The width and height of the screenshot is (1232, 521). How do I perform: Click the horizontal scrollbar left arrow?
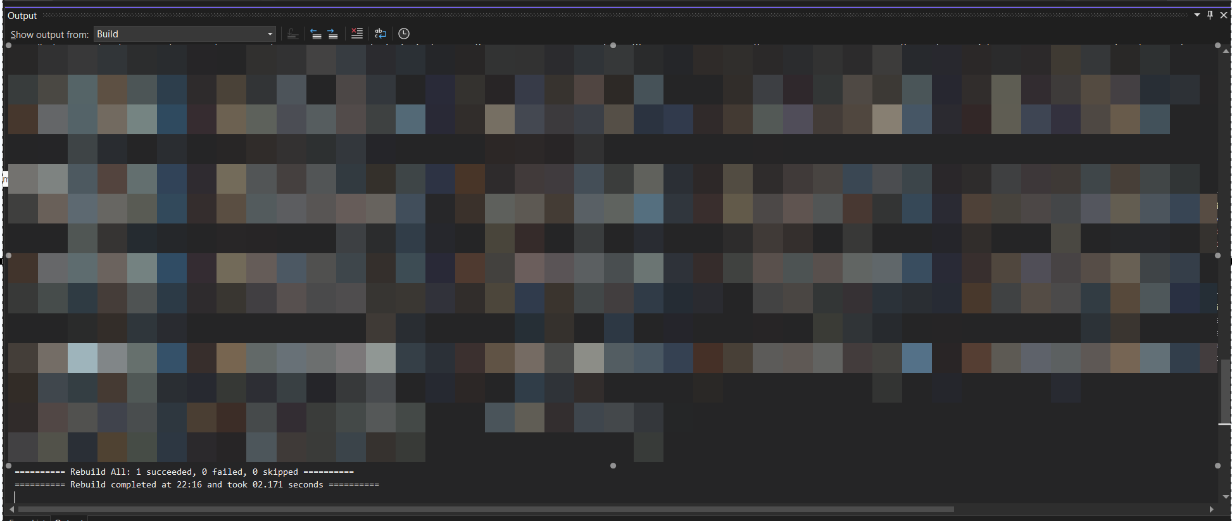pyautogui.click(x=12, y=509)
